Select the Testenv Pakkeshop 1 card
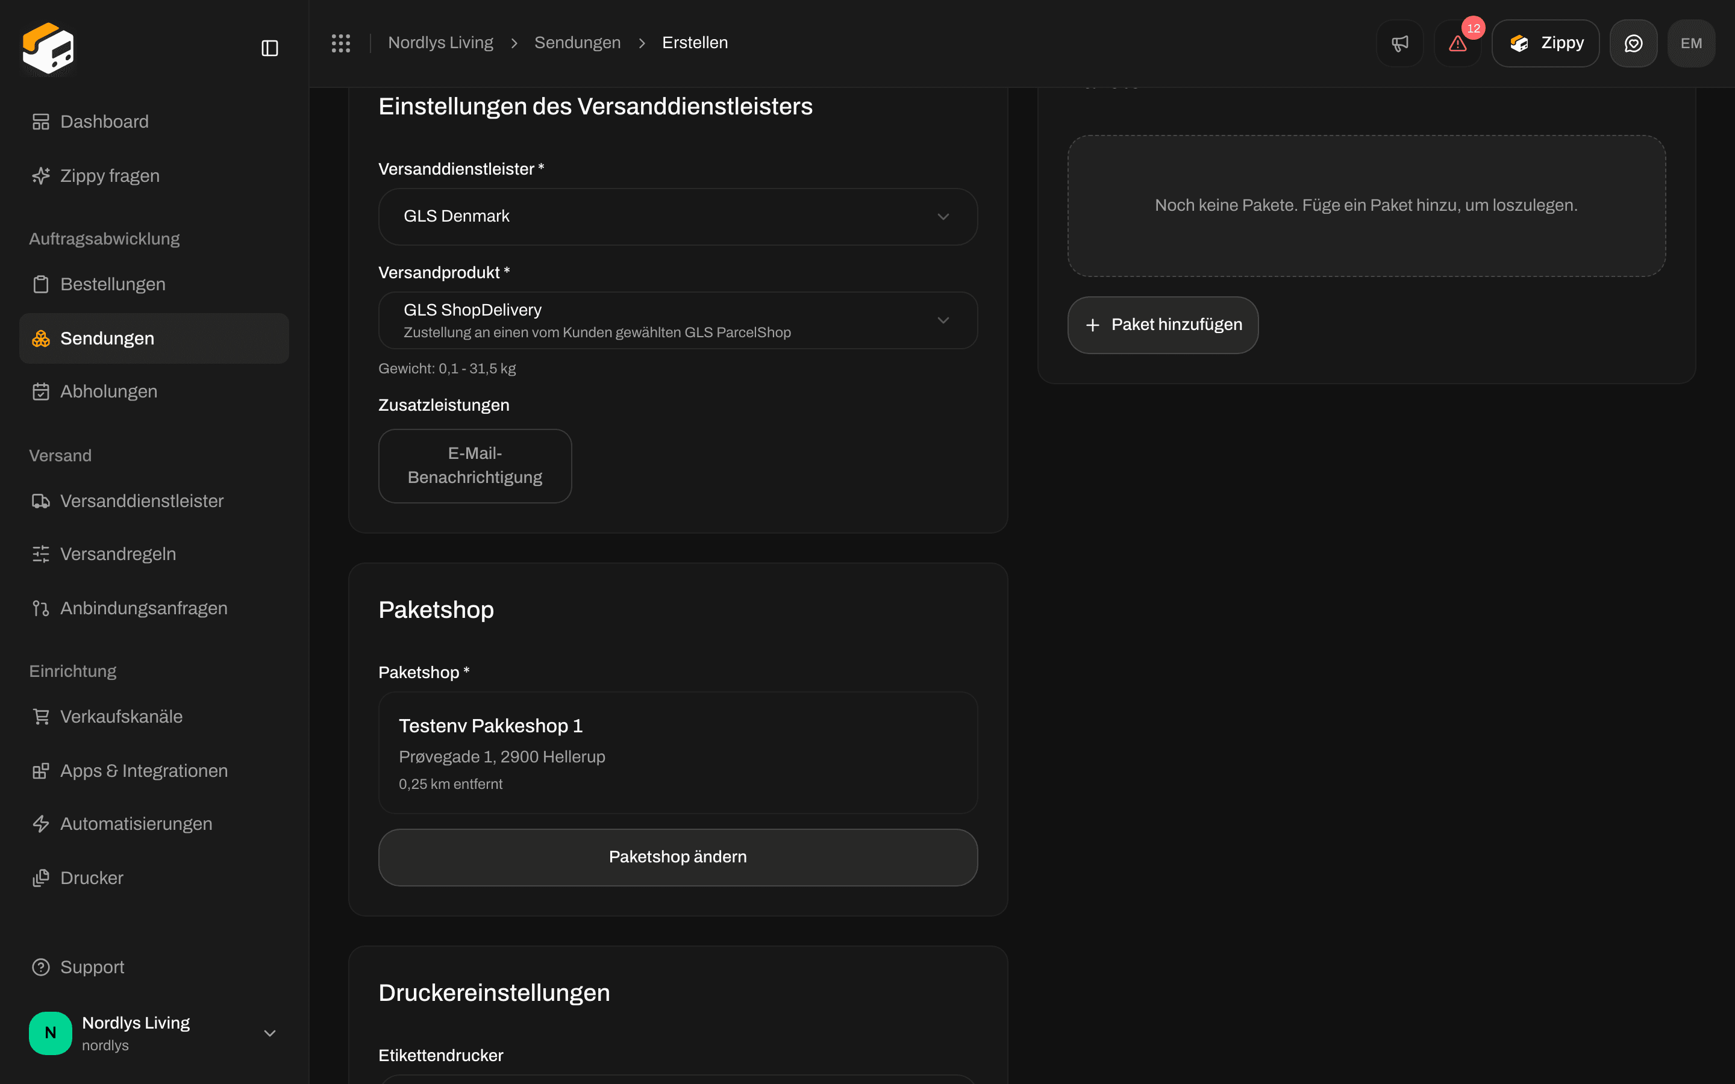 [x=678, y=752]
